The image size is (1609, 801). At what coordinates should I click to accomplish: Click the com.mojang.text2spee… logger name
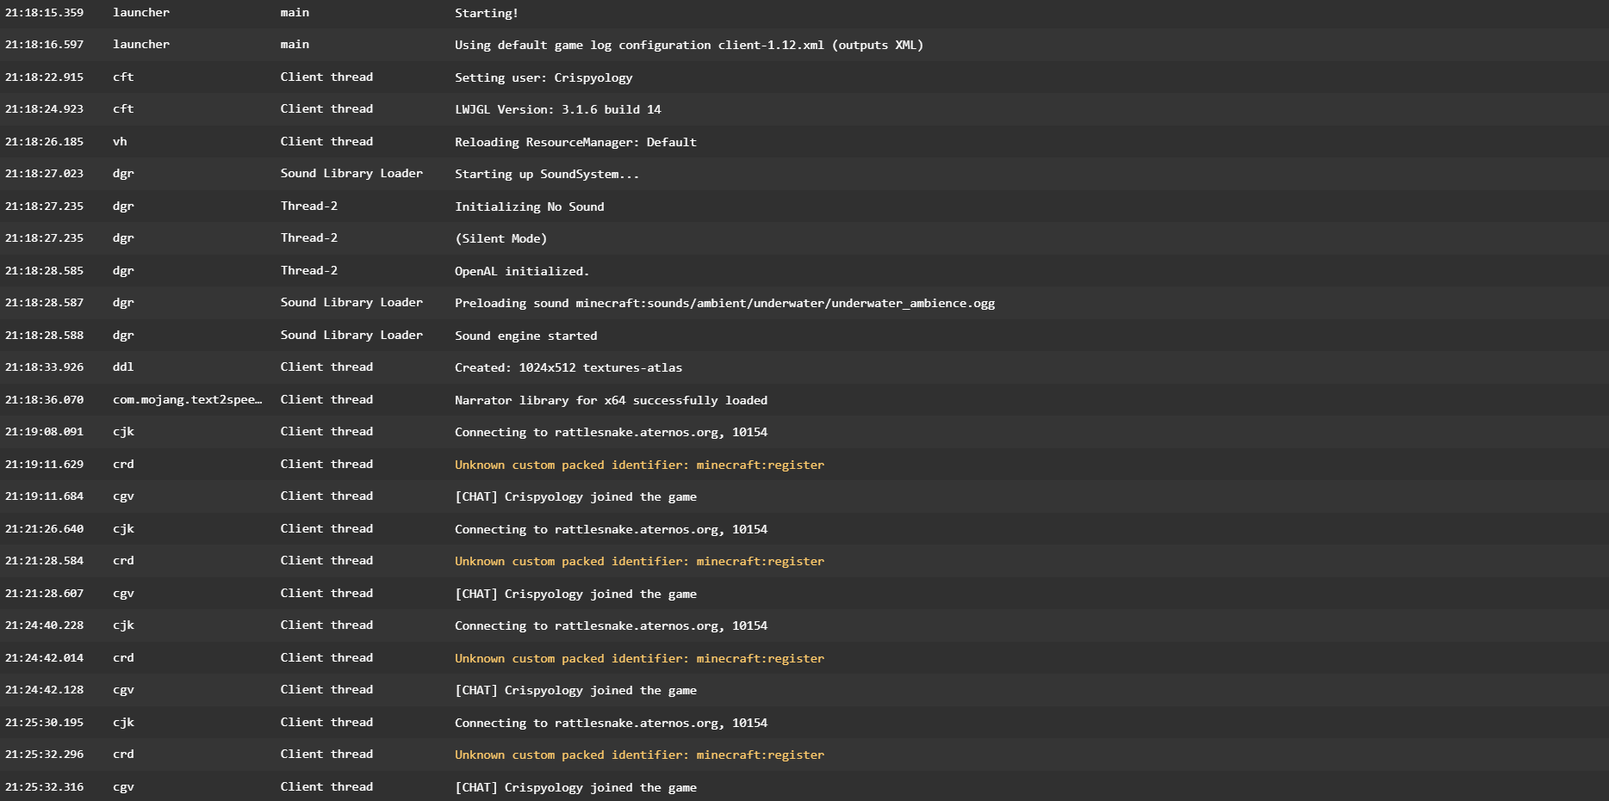click(187, 400)
